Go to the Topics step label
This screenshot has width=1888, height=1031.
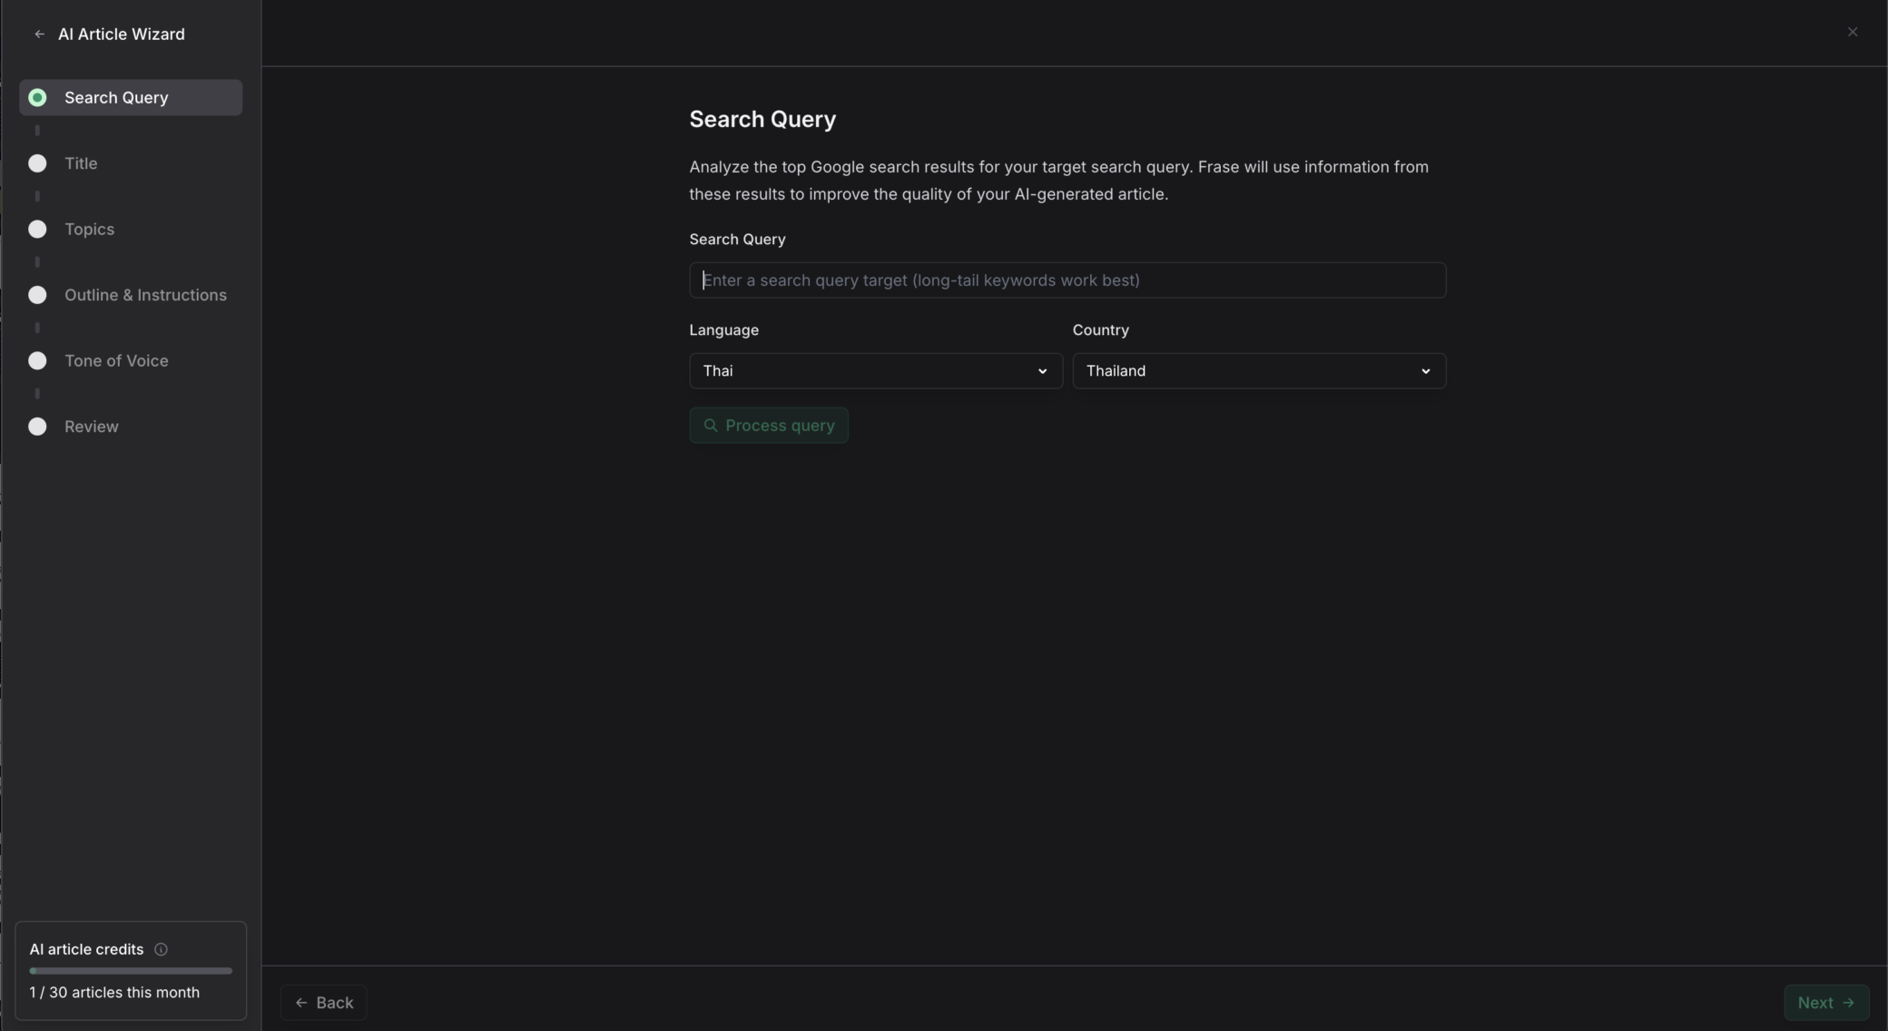89,230
